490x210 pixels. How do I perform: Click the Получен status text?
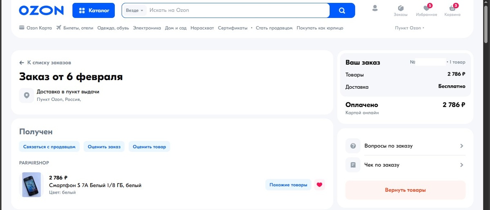pos(36,132)
